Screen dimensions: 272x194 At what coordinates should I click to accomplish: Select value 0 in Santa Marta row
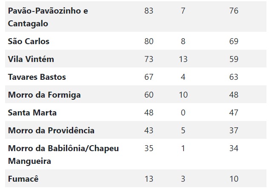pos(183,112)
